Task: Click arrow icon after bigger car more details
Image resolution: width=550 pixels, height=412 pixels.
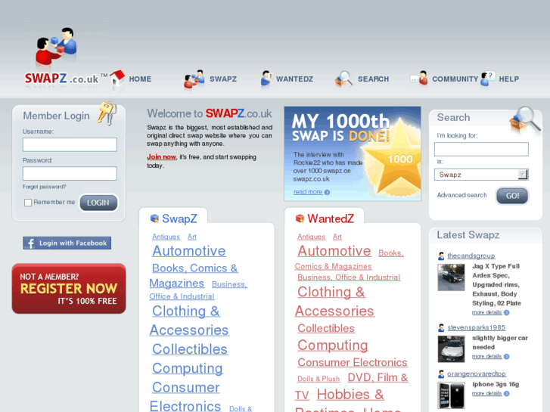Action: click(507, 357)
